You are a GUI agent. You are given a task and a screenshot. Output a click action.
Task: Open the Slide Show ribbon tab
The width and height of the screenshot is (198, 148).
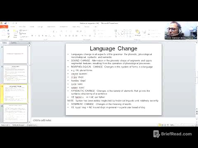click(x=76, y=27)
